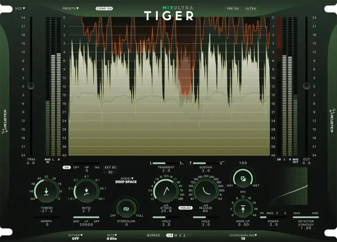Click the 8 Bits value label
The height and width of the screenshot is (242, 337).
(x=112, y=238)
